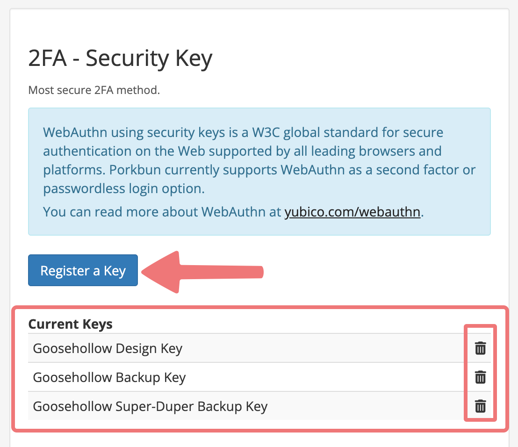This screenshot has height=447, width=518.
Task: Remove the Goosehollow Super-Duper Backup Key
Action: pos(480,406)
